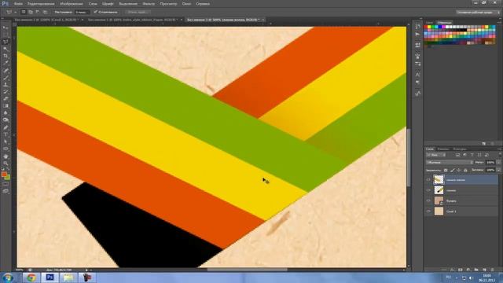Click the foreground color orange swatch
This screenshot has width=503, height=283.
coord(4,175)
